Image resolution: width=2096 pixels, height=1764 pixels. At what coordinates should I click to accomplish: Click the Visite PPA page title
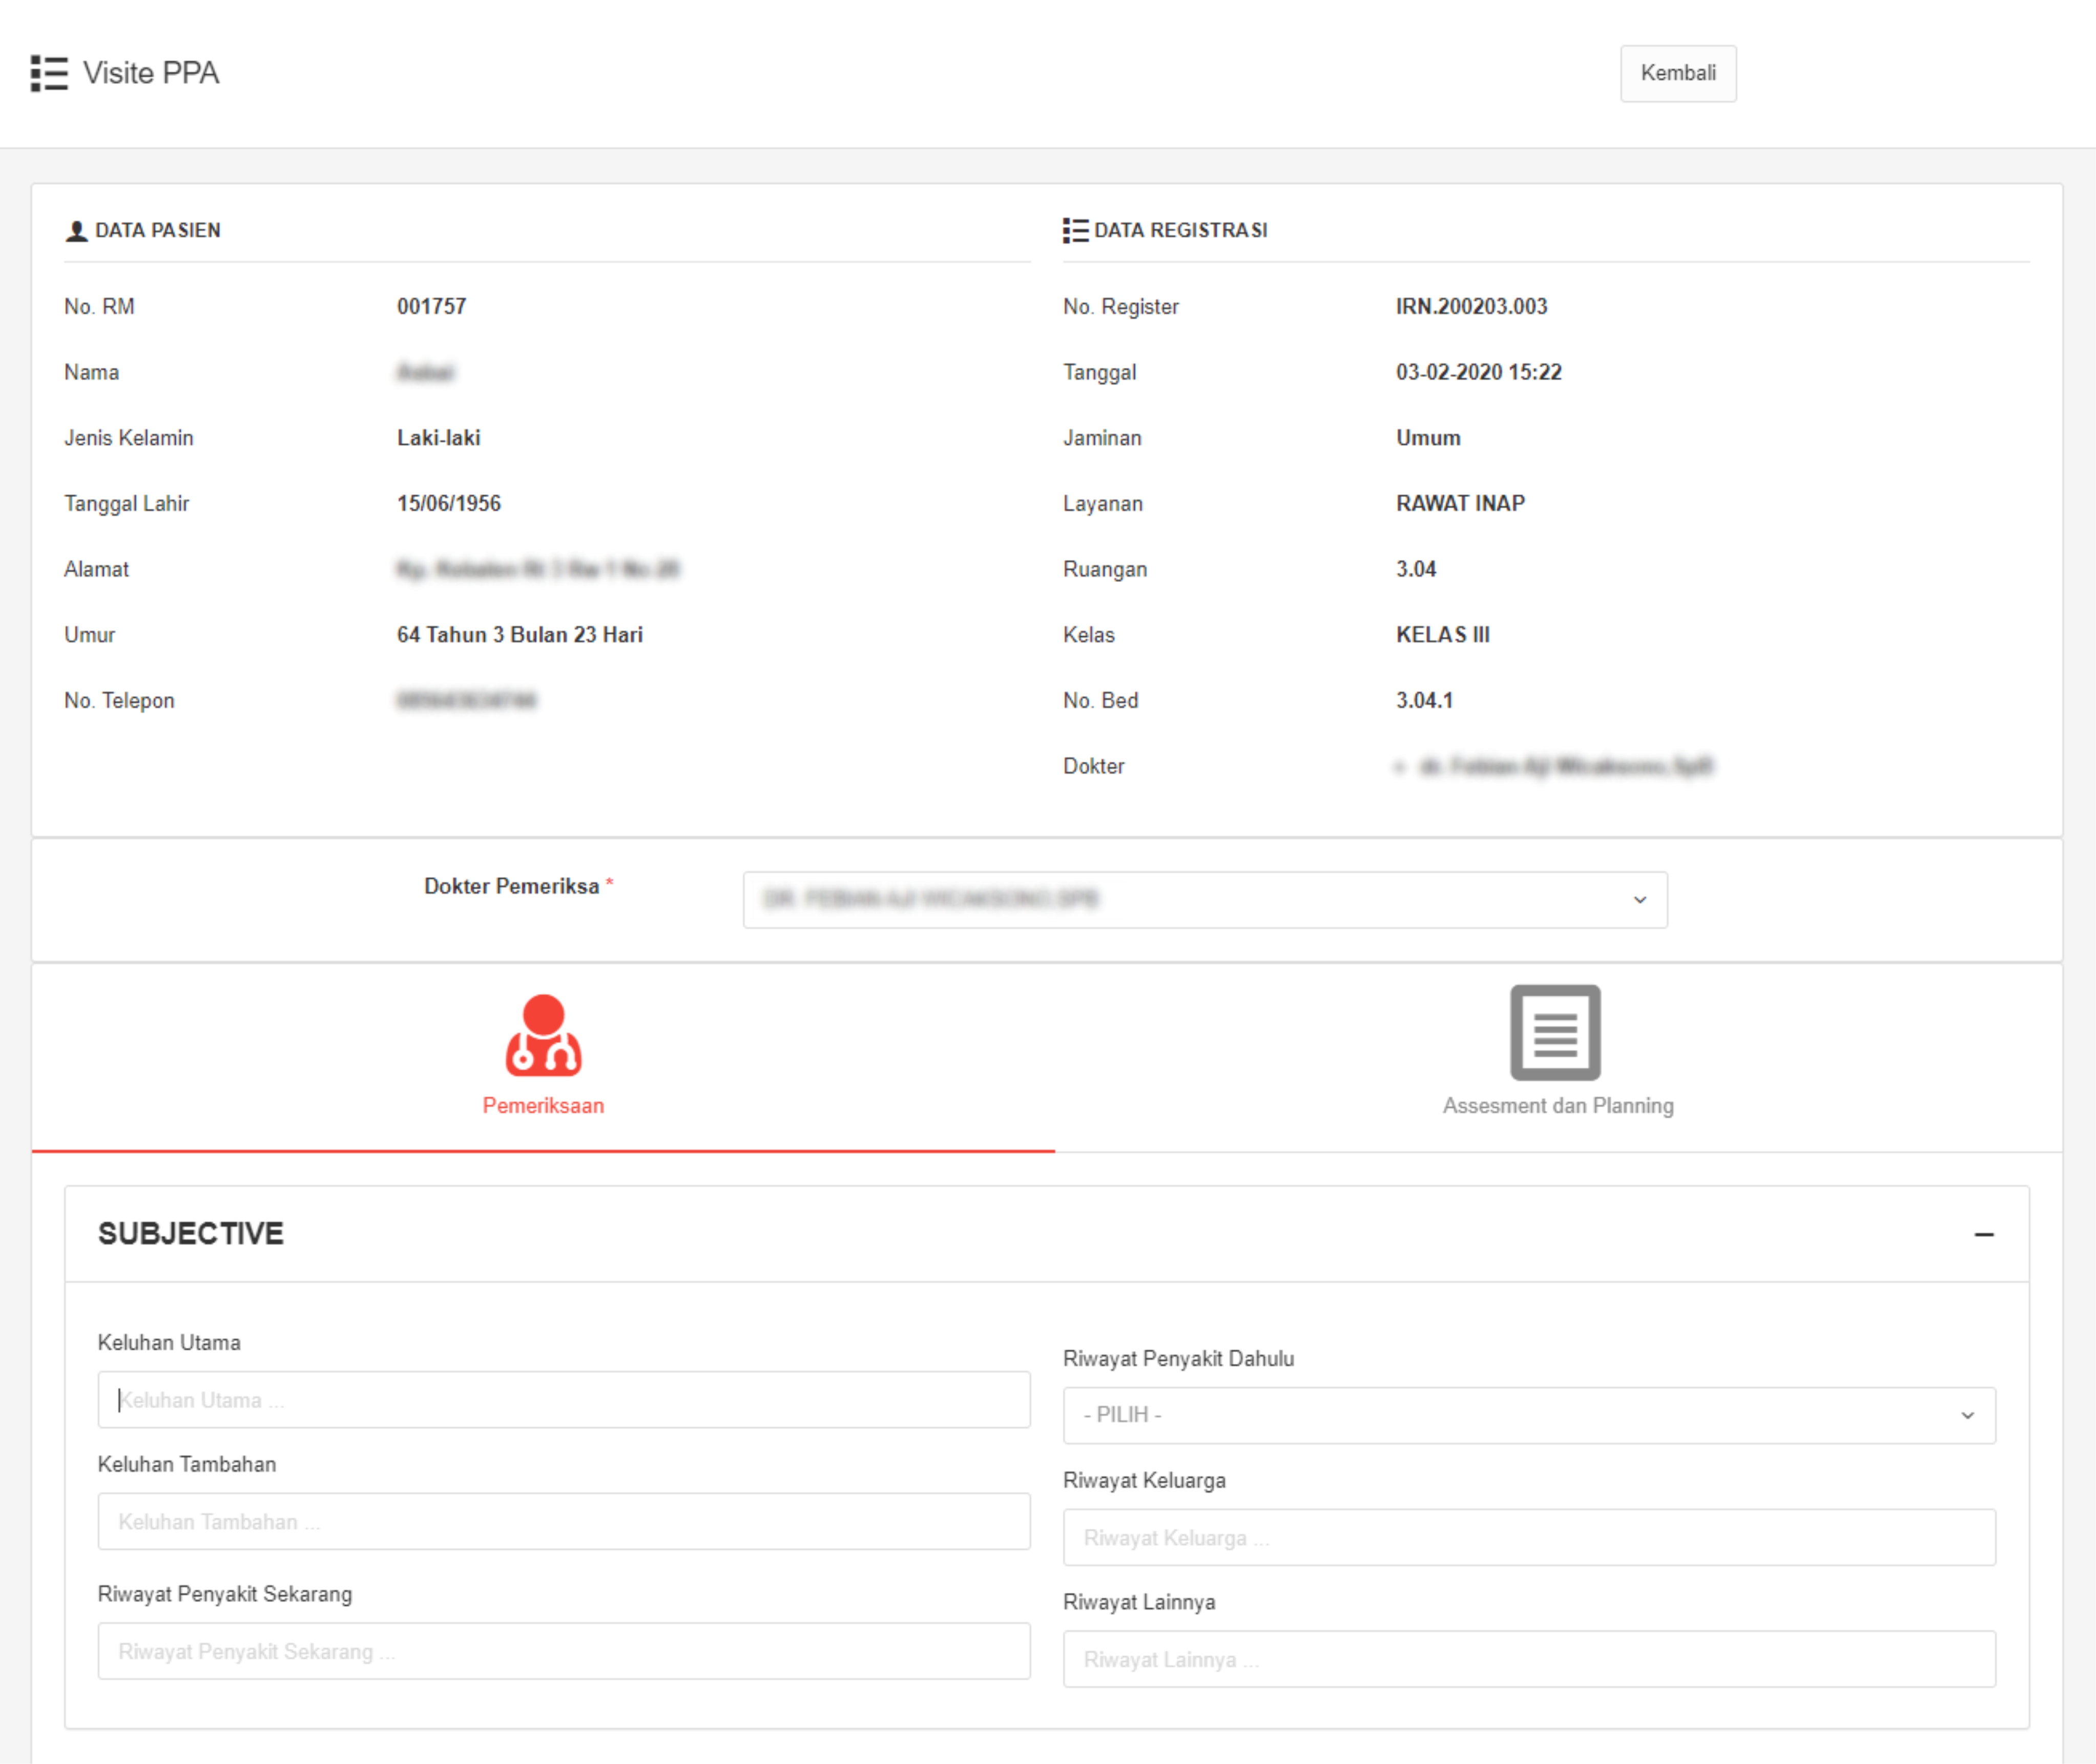pyautogui.click(x=151, y=73)
